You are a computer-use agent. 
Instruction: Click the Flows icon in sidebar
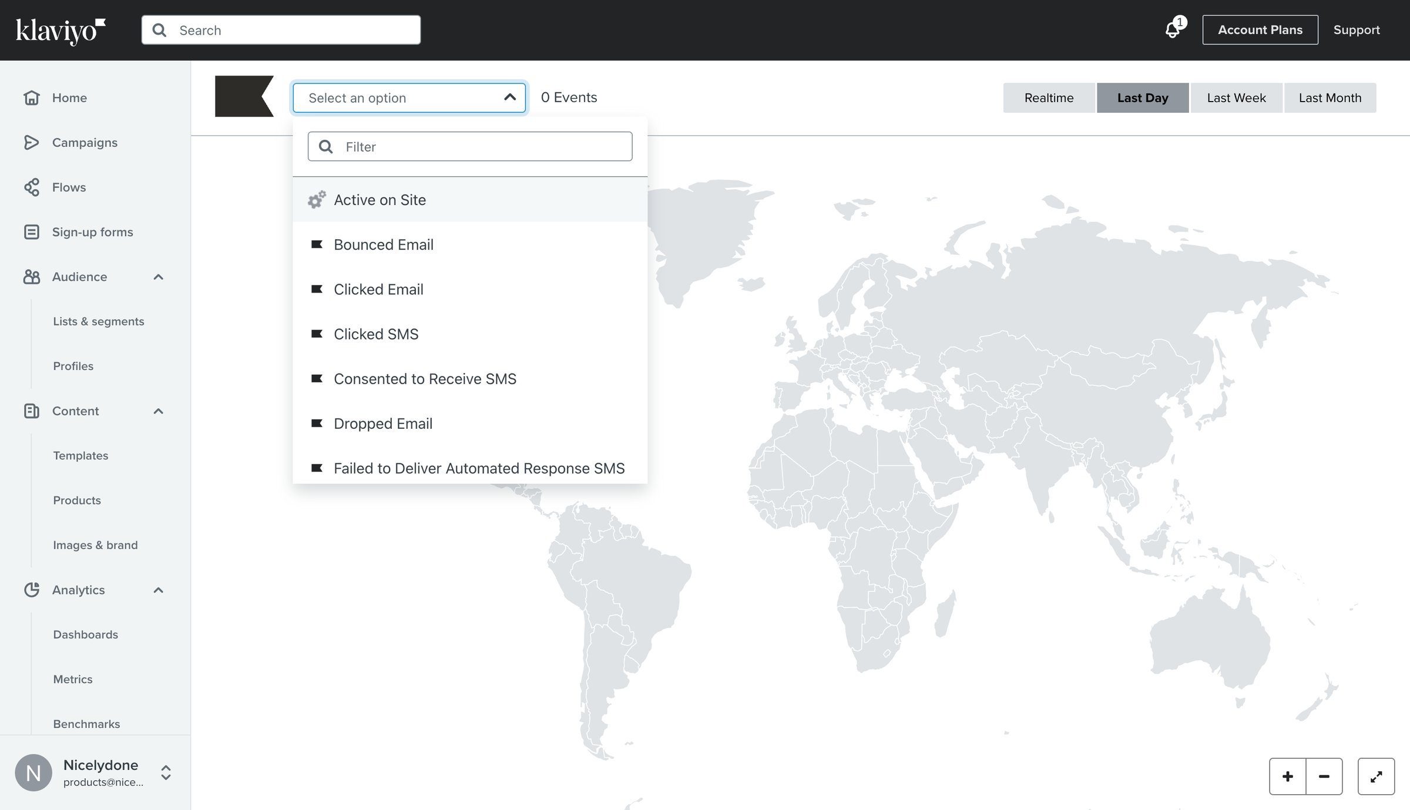(x=32, y=187)
